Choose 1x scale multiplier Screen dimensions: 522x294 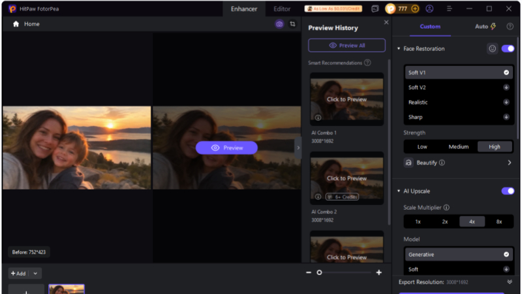418,221
